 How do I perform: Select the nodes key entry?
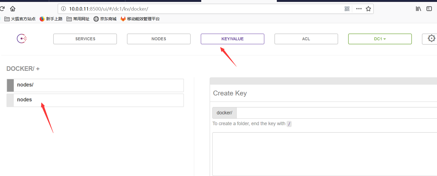(95, 100)
